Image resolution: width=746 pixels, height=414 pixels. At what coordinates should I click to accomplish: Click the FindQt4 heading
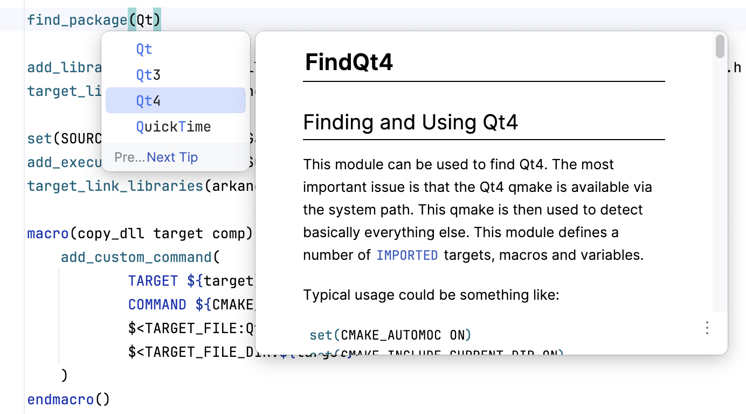[348, 62]
